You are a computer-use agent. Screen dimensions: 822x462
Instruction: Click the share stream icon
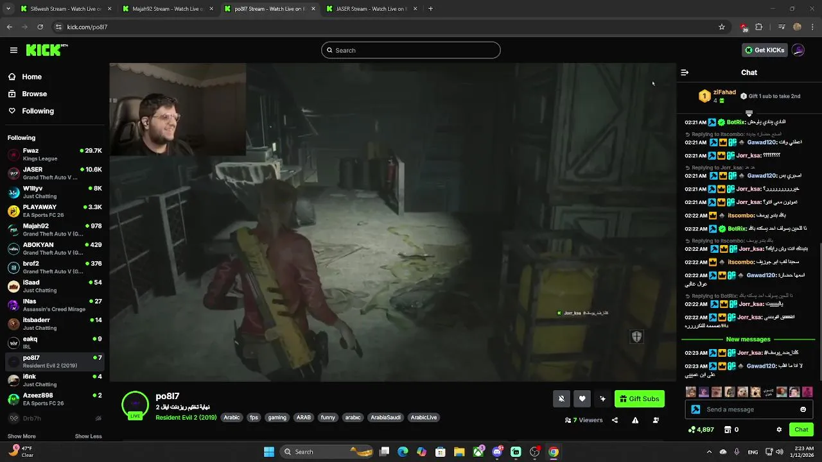pyautogui.click(x=615, y=420)
